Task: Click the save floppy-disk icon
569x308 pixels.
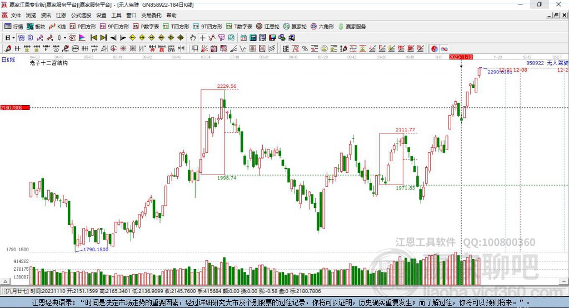Action: [272, 38]
